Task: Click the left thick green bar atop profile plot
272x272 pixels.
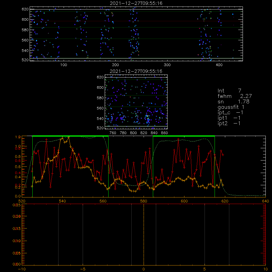Action: (x=70, y=136)
